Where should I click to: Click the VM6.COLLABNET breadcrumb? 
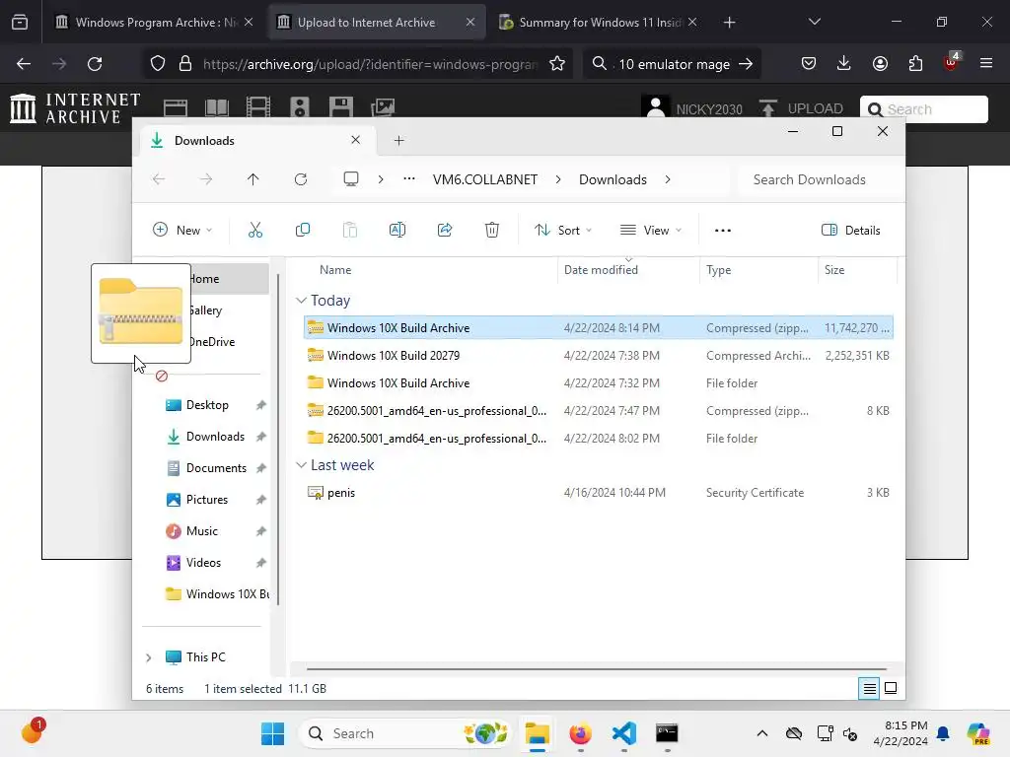485,179
